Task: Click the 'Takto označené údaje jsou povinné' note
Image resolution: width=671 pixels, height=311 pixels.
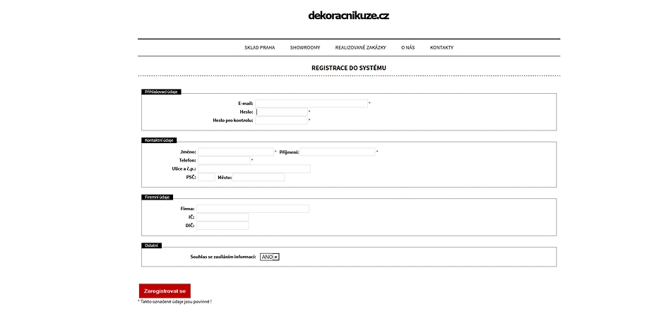Action: point(174,302)
